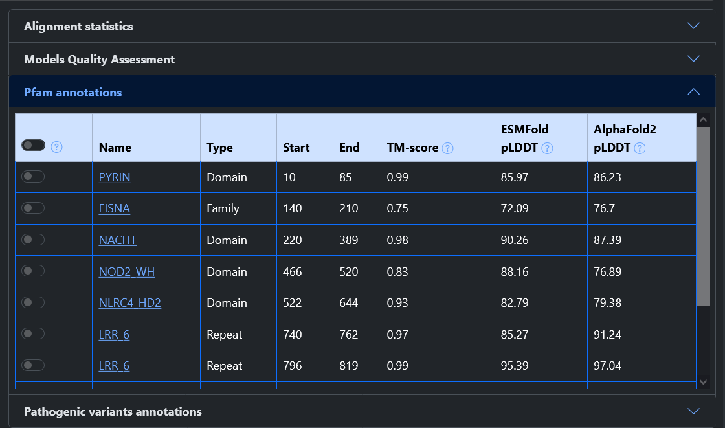
Task: Open the NOD2_WH domain link
Action: (127, 271)
